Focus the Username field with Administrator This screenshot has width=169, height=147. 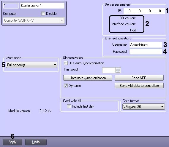point(146,45)
